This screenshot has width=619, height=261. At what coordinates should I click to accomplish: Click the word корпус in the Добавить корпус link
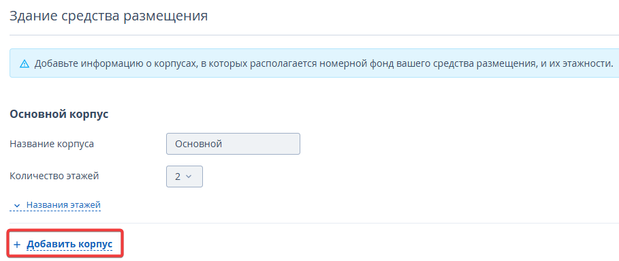tap(95, 245)
